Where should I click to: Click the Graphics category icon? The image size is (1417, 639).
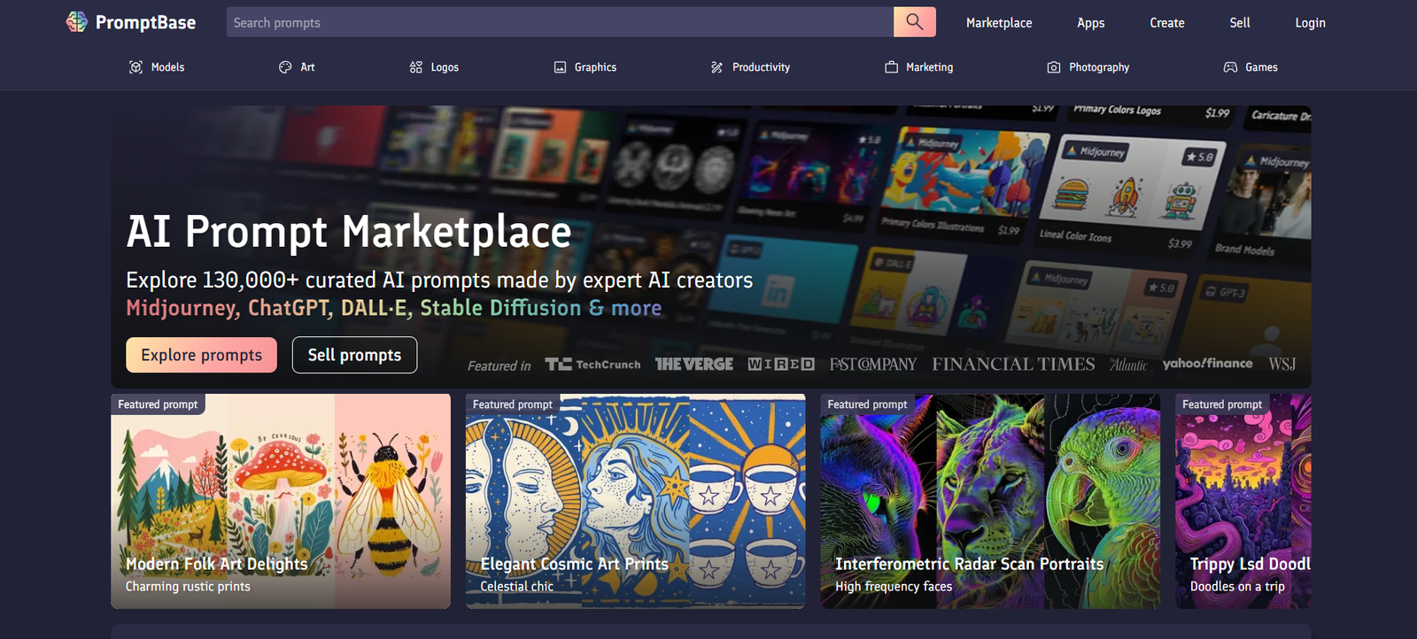[x=560, y=67]
